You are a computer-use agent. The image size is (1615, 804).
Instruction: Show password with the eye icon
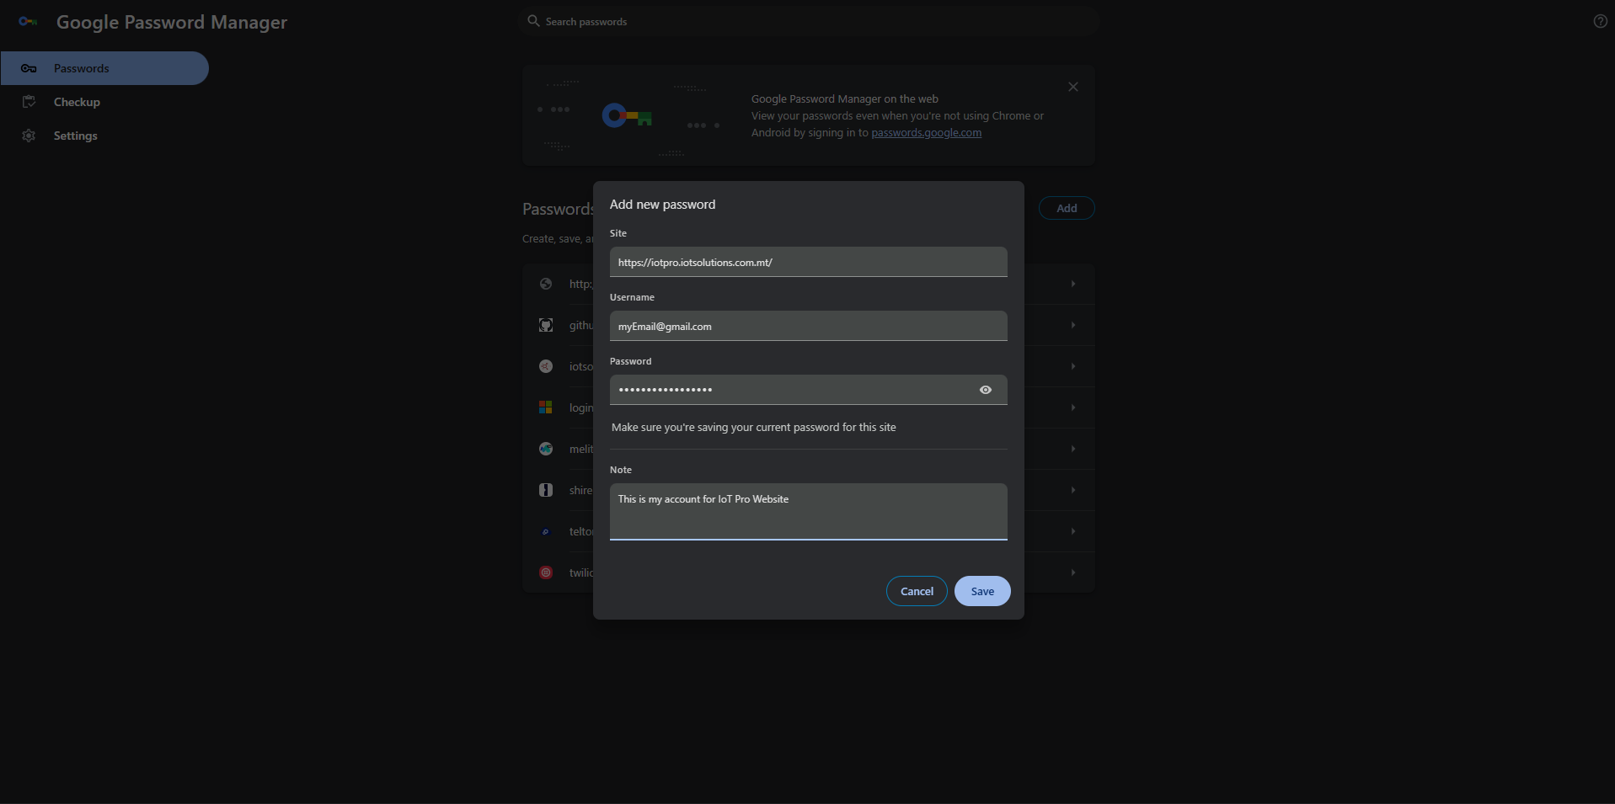coord(986,390)
